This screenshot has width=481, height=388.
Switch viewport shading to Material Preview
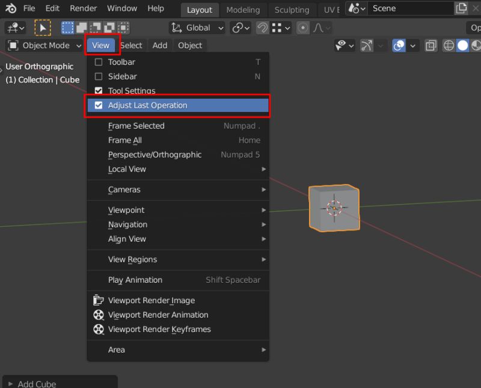pyautogui.click(x=476, y=46)
